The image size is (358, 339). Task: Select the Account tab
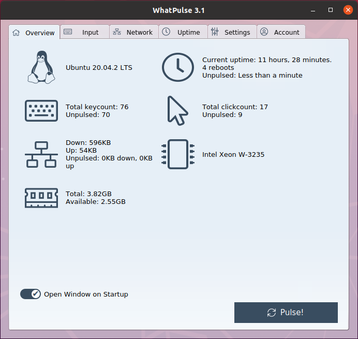pos(280,32)
